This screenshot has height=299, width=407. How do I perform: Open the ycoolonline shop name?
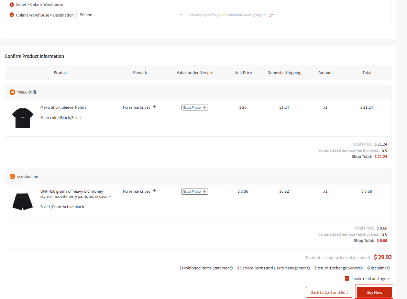pos(27,177)
